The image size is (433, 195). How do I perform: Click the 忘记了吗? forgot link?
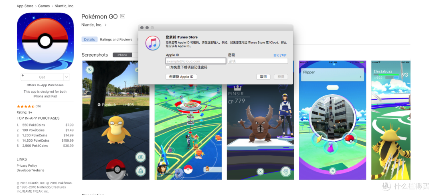(280, 55)
